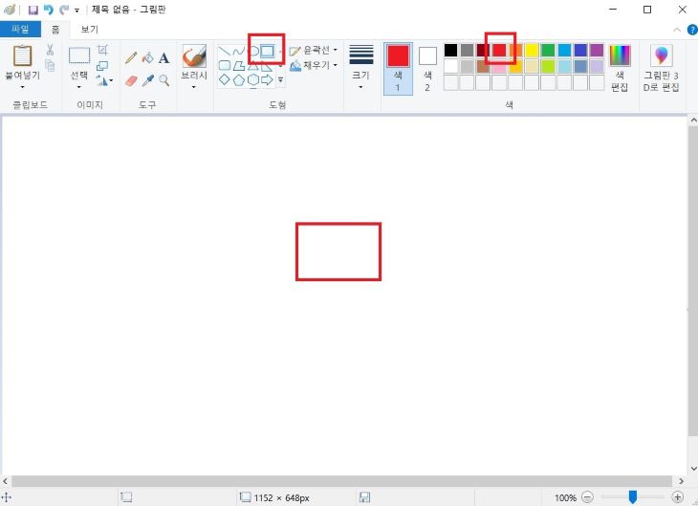Viewport: 698px width, 506px height.
Task: Click the horizontal scrollbar left arrow
Action: tap(5, 481)
